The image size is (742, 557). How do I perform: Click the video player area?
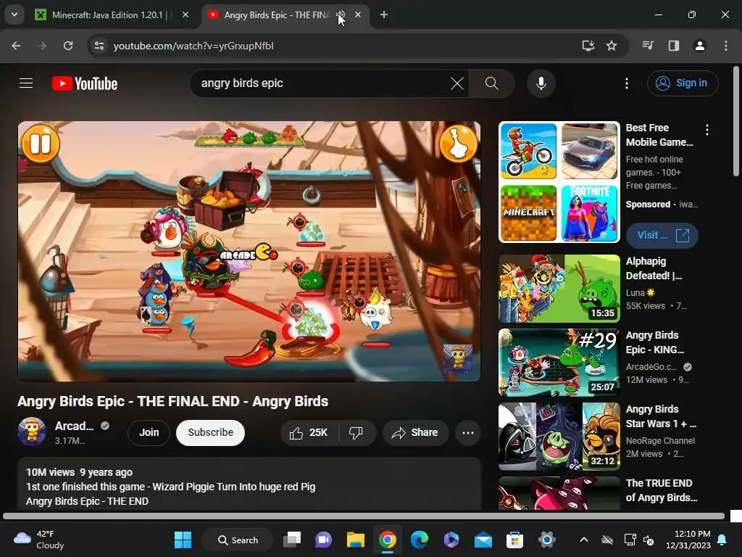[x=249, y=251]
